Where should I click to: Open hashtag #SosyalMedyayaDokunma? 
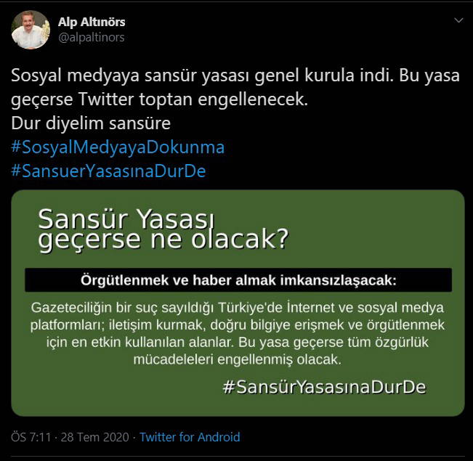point(118,147)
